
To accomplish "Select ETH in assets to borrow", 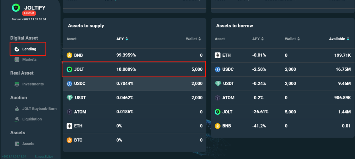I will click(283, 55).
